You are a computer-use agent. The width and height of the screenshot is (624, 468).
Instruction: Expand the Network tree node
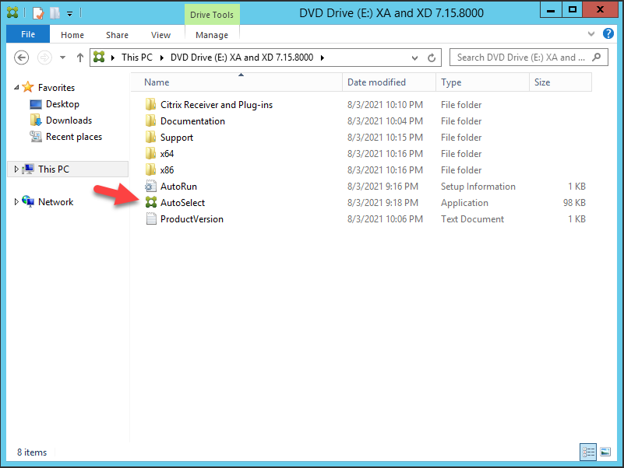coord(16,202)
